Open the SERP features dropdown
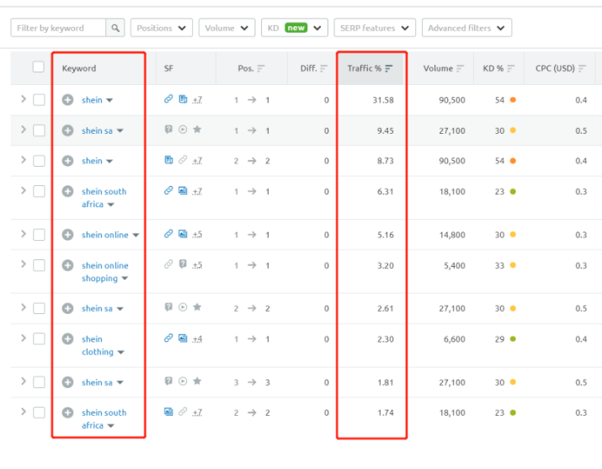 (x=375, y=28)
